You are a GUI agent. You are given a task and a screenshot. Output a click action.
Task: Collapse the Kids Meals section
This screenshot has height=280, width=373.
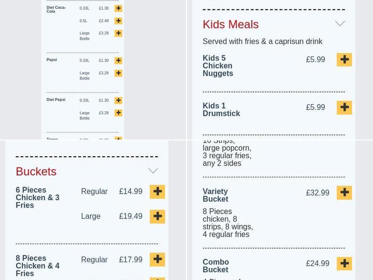340,22
